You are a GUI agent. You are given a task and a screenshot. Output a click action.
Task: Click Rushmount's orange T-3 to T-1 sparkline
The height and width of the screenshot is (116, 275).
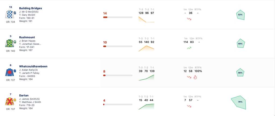pyautogui.click(x=146, y=48)
